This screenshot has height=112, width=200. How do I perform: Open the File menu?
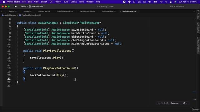(x=24, y=2)
